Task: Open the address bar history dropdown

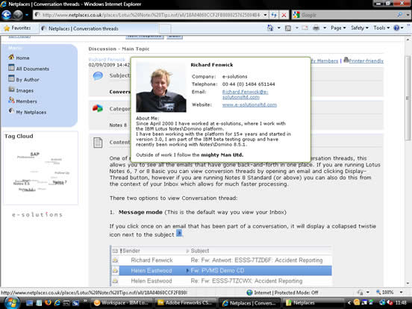Action: pos(265,15)
